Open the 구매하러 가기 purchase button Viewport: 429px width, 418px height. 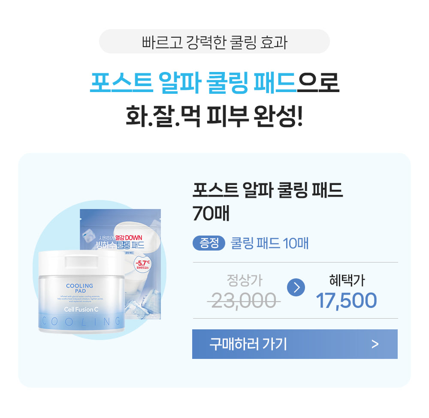coord(295,344)
